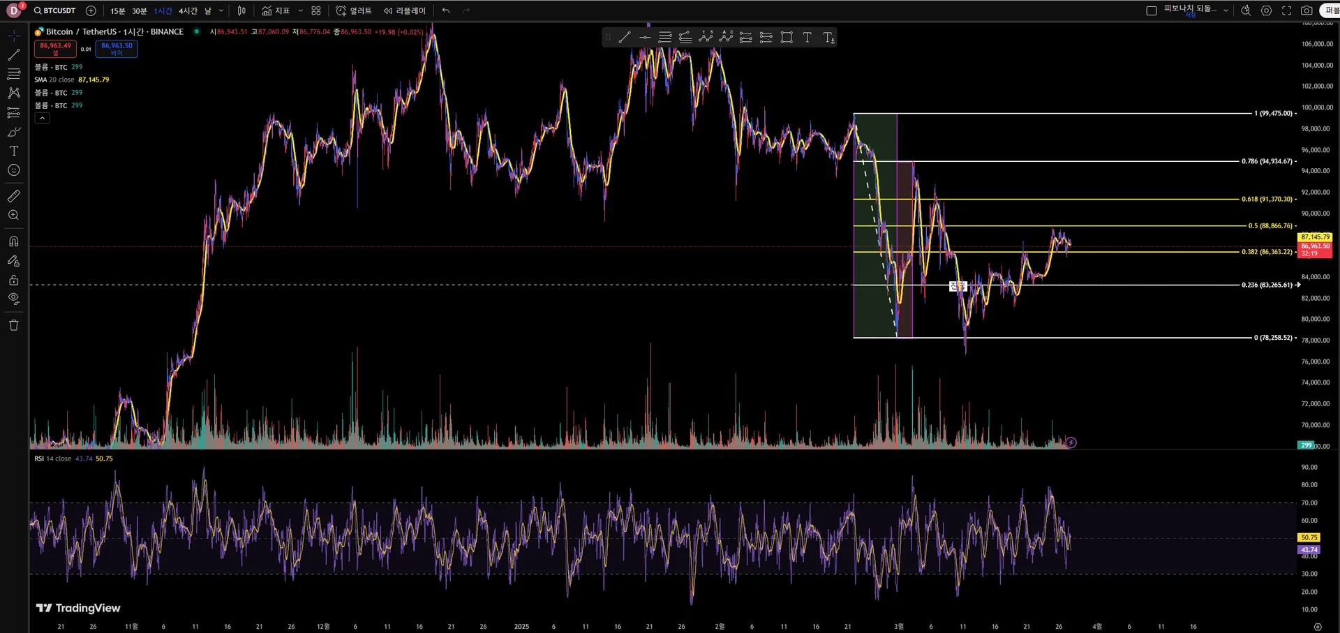Select the trend line tool in left sidebar
Screen dimensions: 1340x633
click(13, 54)
